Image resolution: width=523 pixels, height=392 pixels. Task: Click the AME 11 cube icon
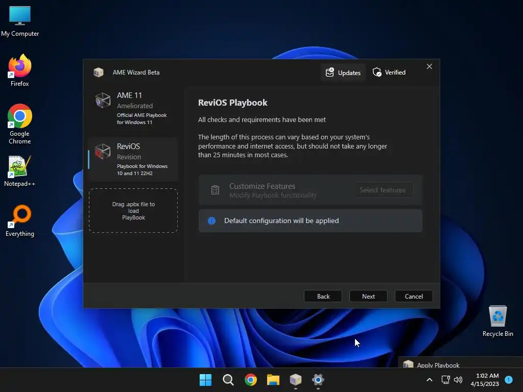point(103,100)
